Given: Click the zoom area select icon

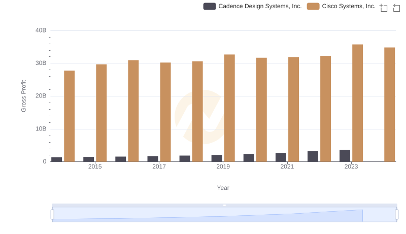Looking at the screenshot, I should pos(384,8).
